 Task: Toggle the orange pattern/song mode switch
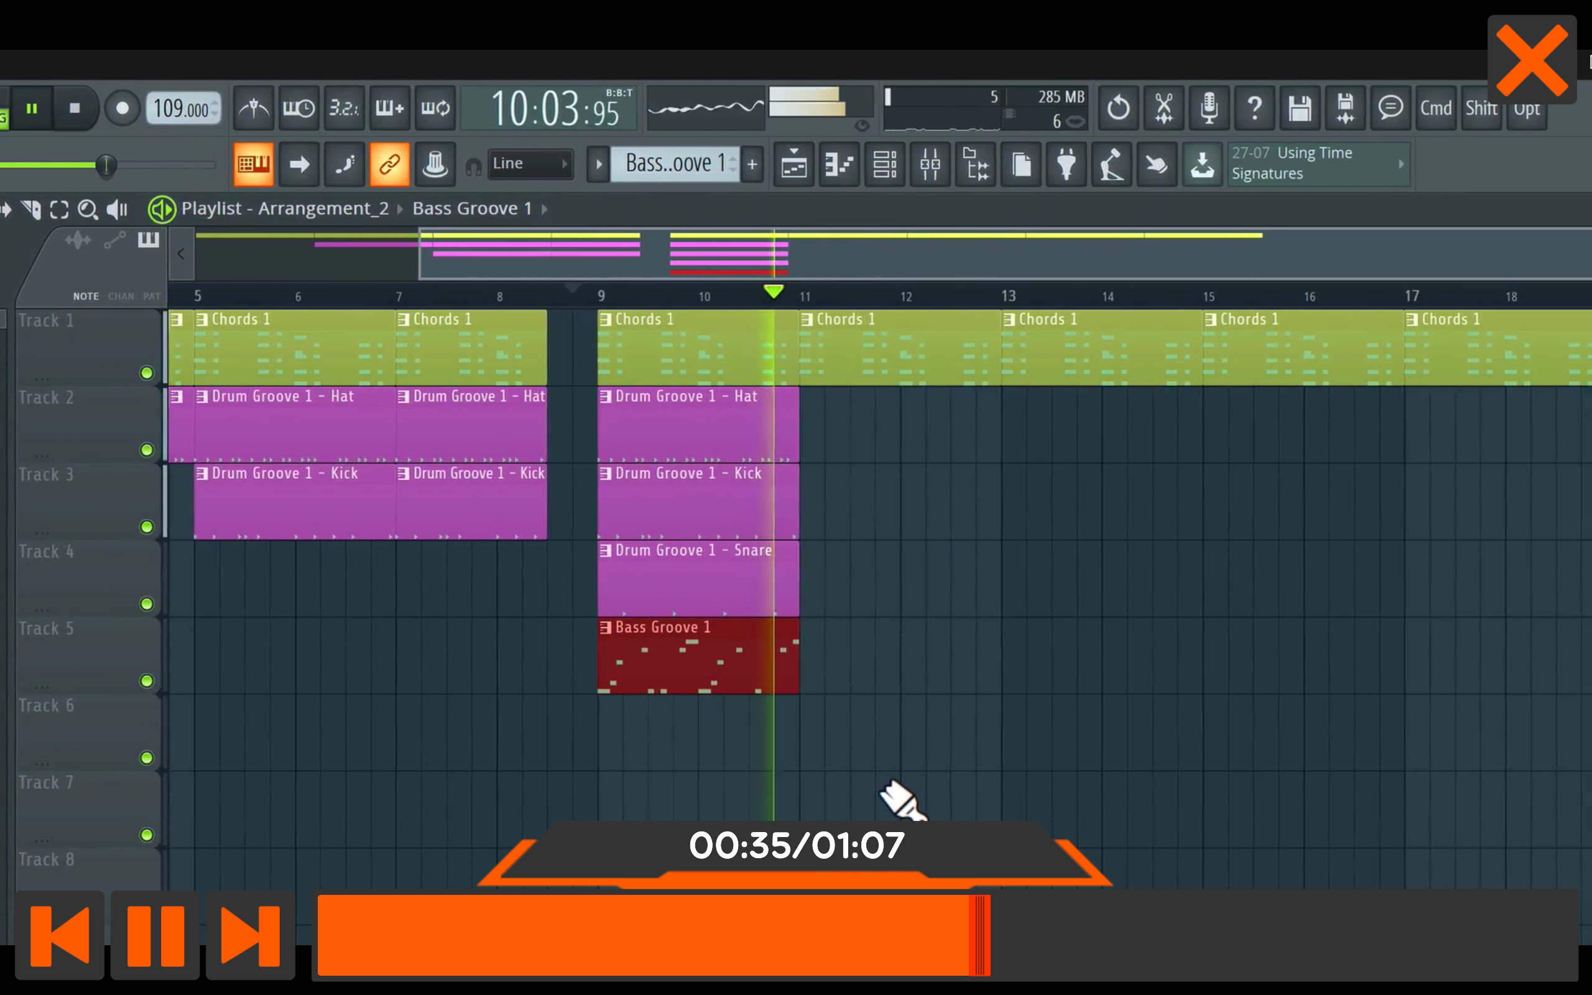click(x=253, y=165)
